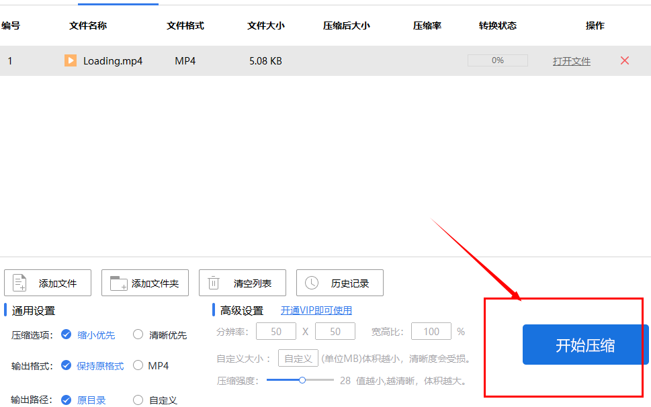Image resolution: width=651 pixels, height=407 pixels.
Task: Click the 转换状态 column header
Action: pos(497,26)
